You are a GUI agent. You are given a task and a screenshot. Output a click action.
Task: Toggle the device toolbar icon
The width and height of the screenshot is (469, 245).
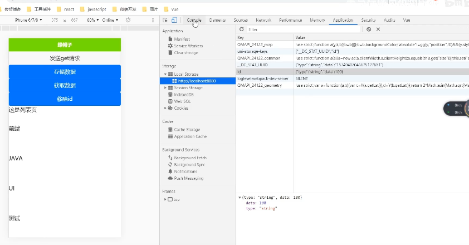(x=174, y=20)
